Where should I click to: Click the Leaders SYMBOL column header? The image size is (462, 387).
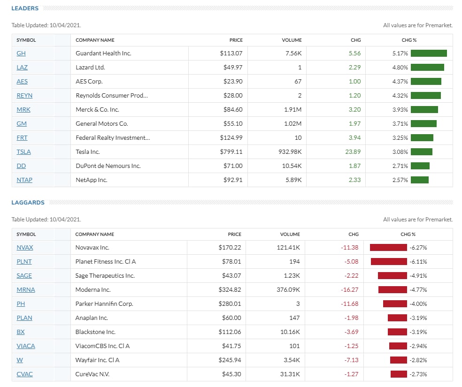pos(26,40)
